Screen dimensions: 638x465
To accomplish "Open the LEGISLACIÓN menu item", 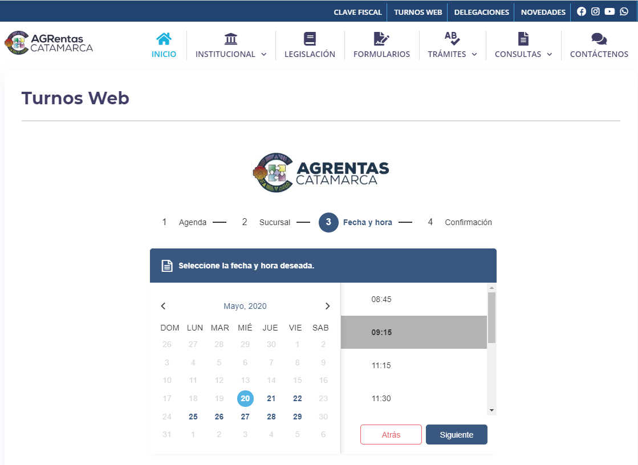I will [310, 54].
